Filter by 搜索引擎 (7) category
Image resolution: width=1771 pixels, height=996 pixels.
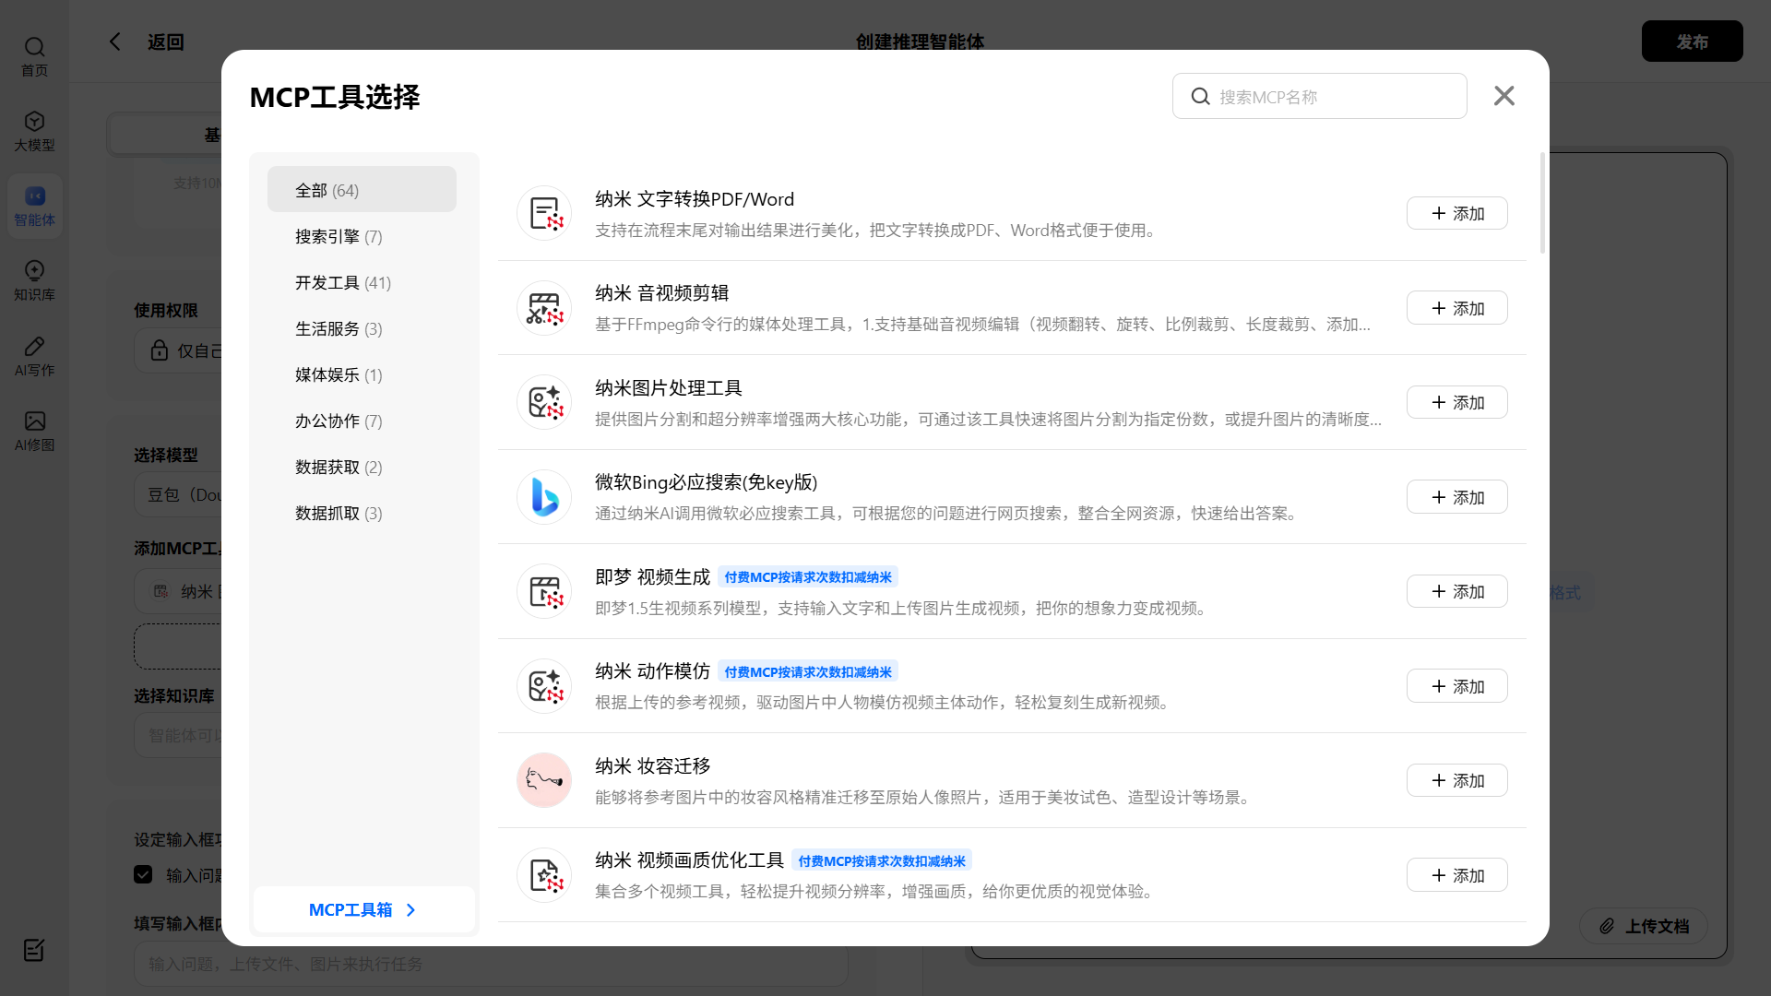(338, 237)
